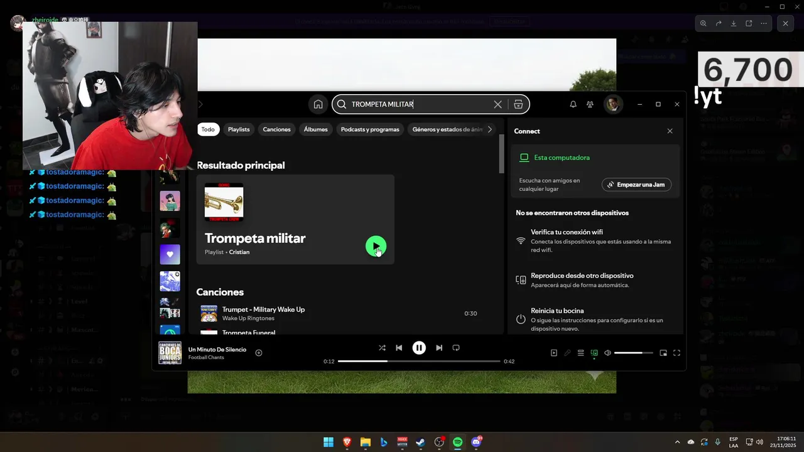Viewport: 804px width, 452px height.
Task: Open File Explorer from taskbar
Action: (x=366, y=442)
